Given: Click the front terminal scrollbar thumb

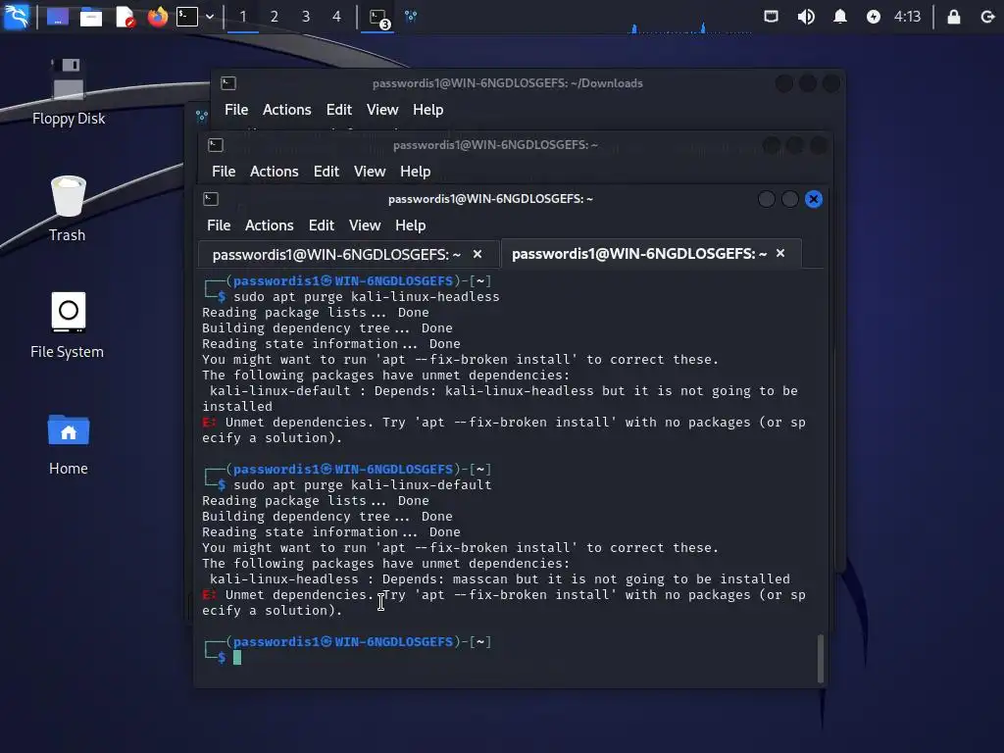Looking at the screenshot, I should [821, 658].
